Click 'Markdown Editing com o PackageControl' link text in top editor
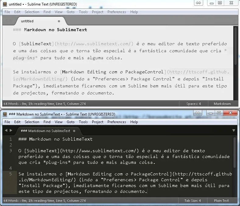This screenshot has width=240, height=206. 113,72
